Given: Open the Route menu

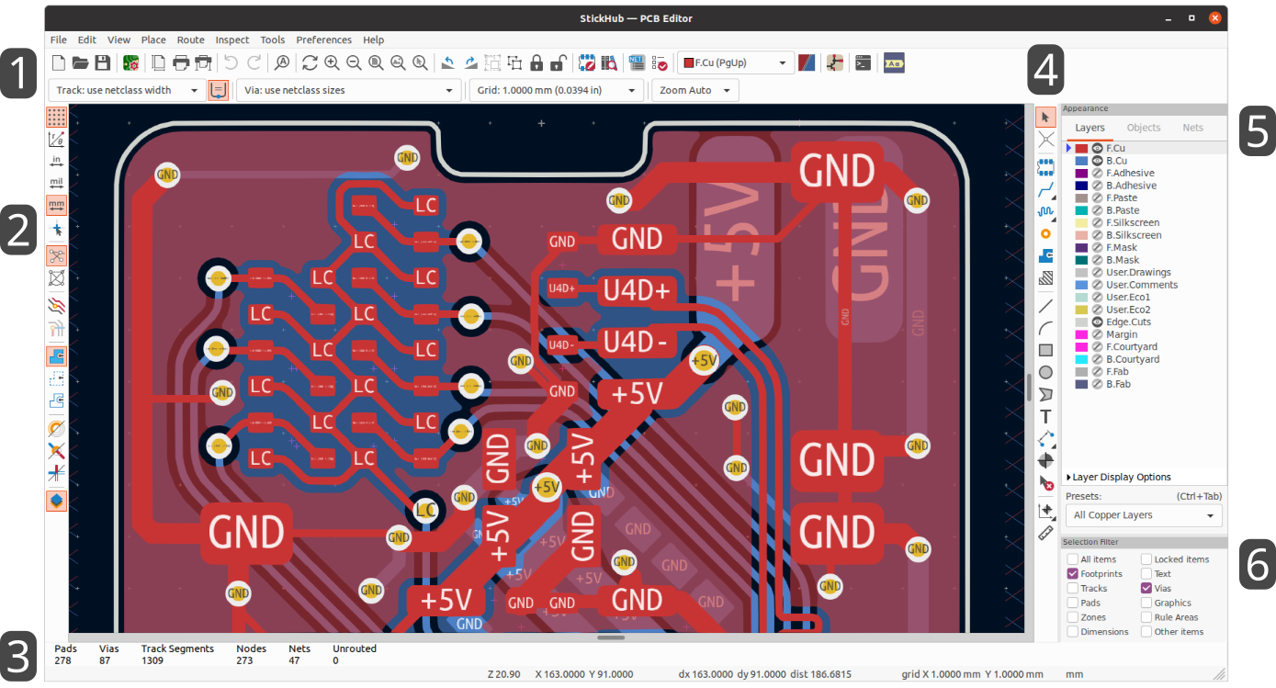Looking at the screenshot, I should point(190,39).
